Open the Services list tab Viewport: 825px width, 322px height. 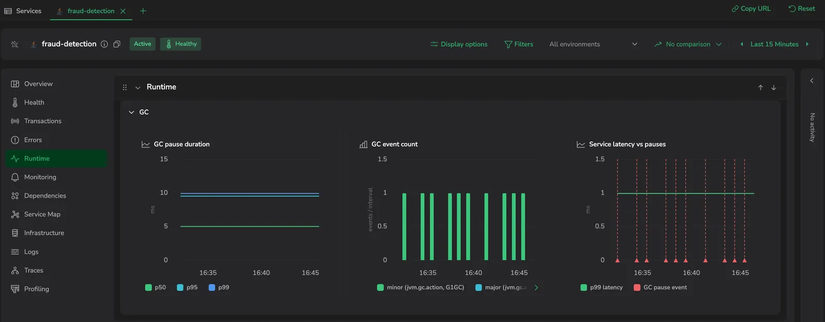coord(23,11)
